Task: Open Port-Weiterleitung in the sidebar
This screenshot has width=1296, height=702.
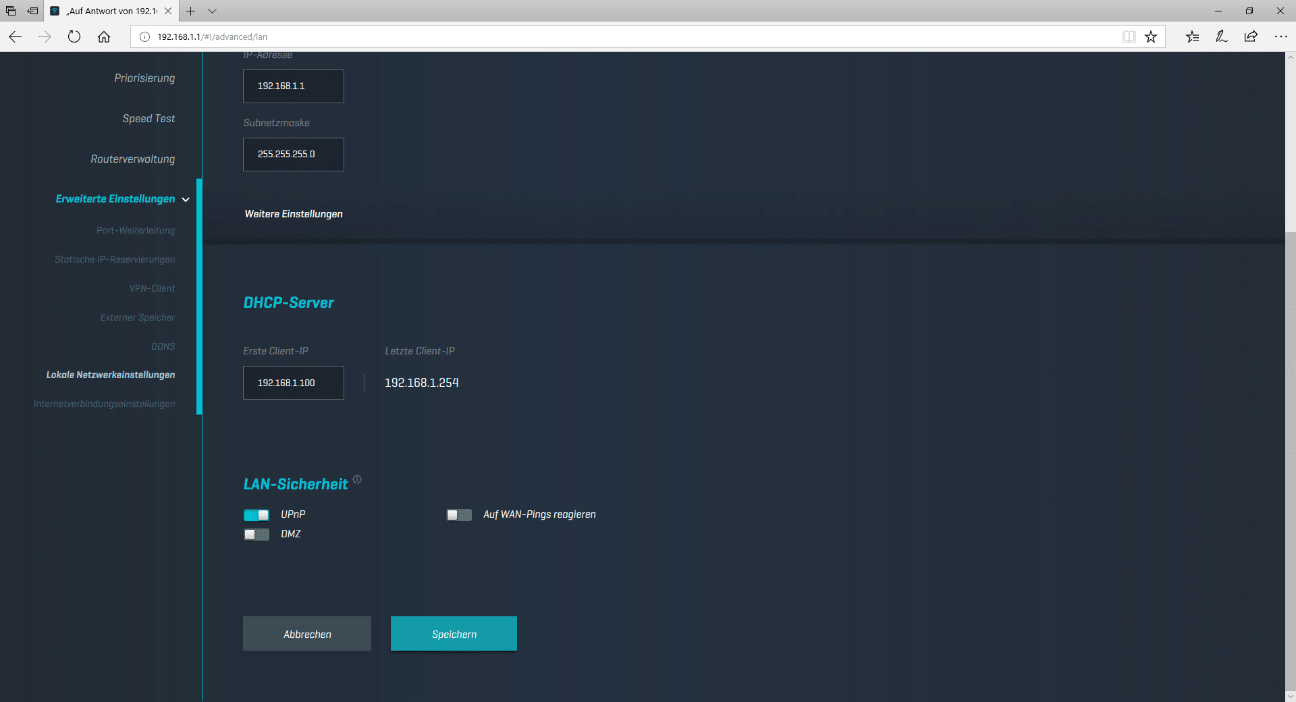Action: click(x=135, y=230)
